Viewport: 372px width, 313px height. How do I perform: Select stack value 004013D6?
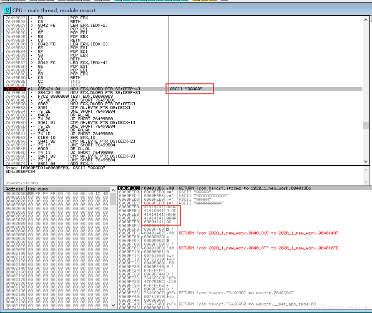[154, 188]
